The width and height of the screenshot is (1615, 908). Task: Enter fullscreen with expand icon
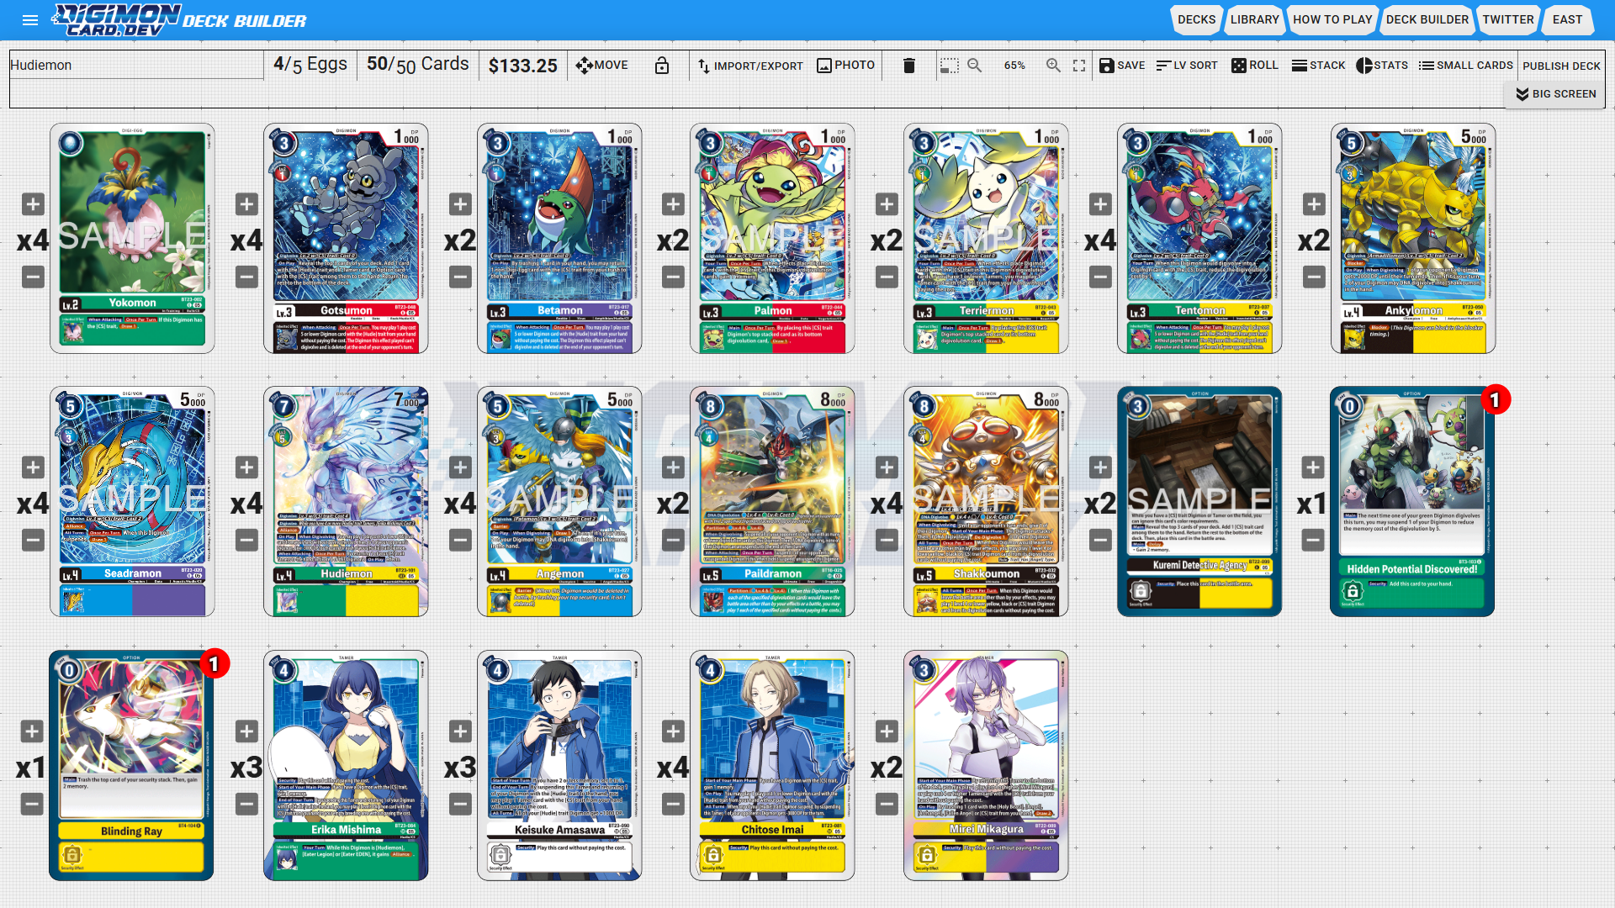[x=1079, y=66]
